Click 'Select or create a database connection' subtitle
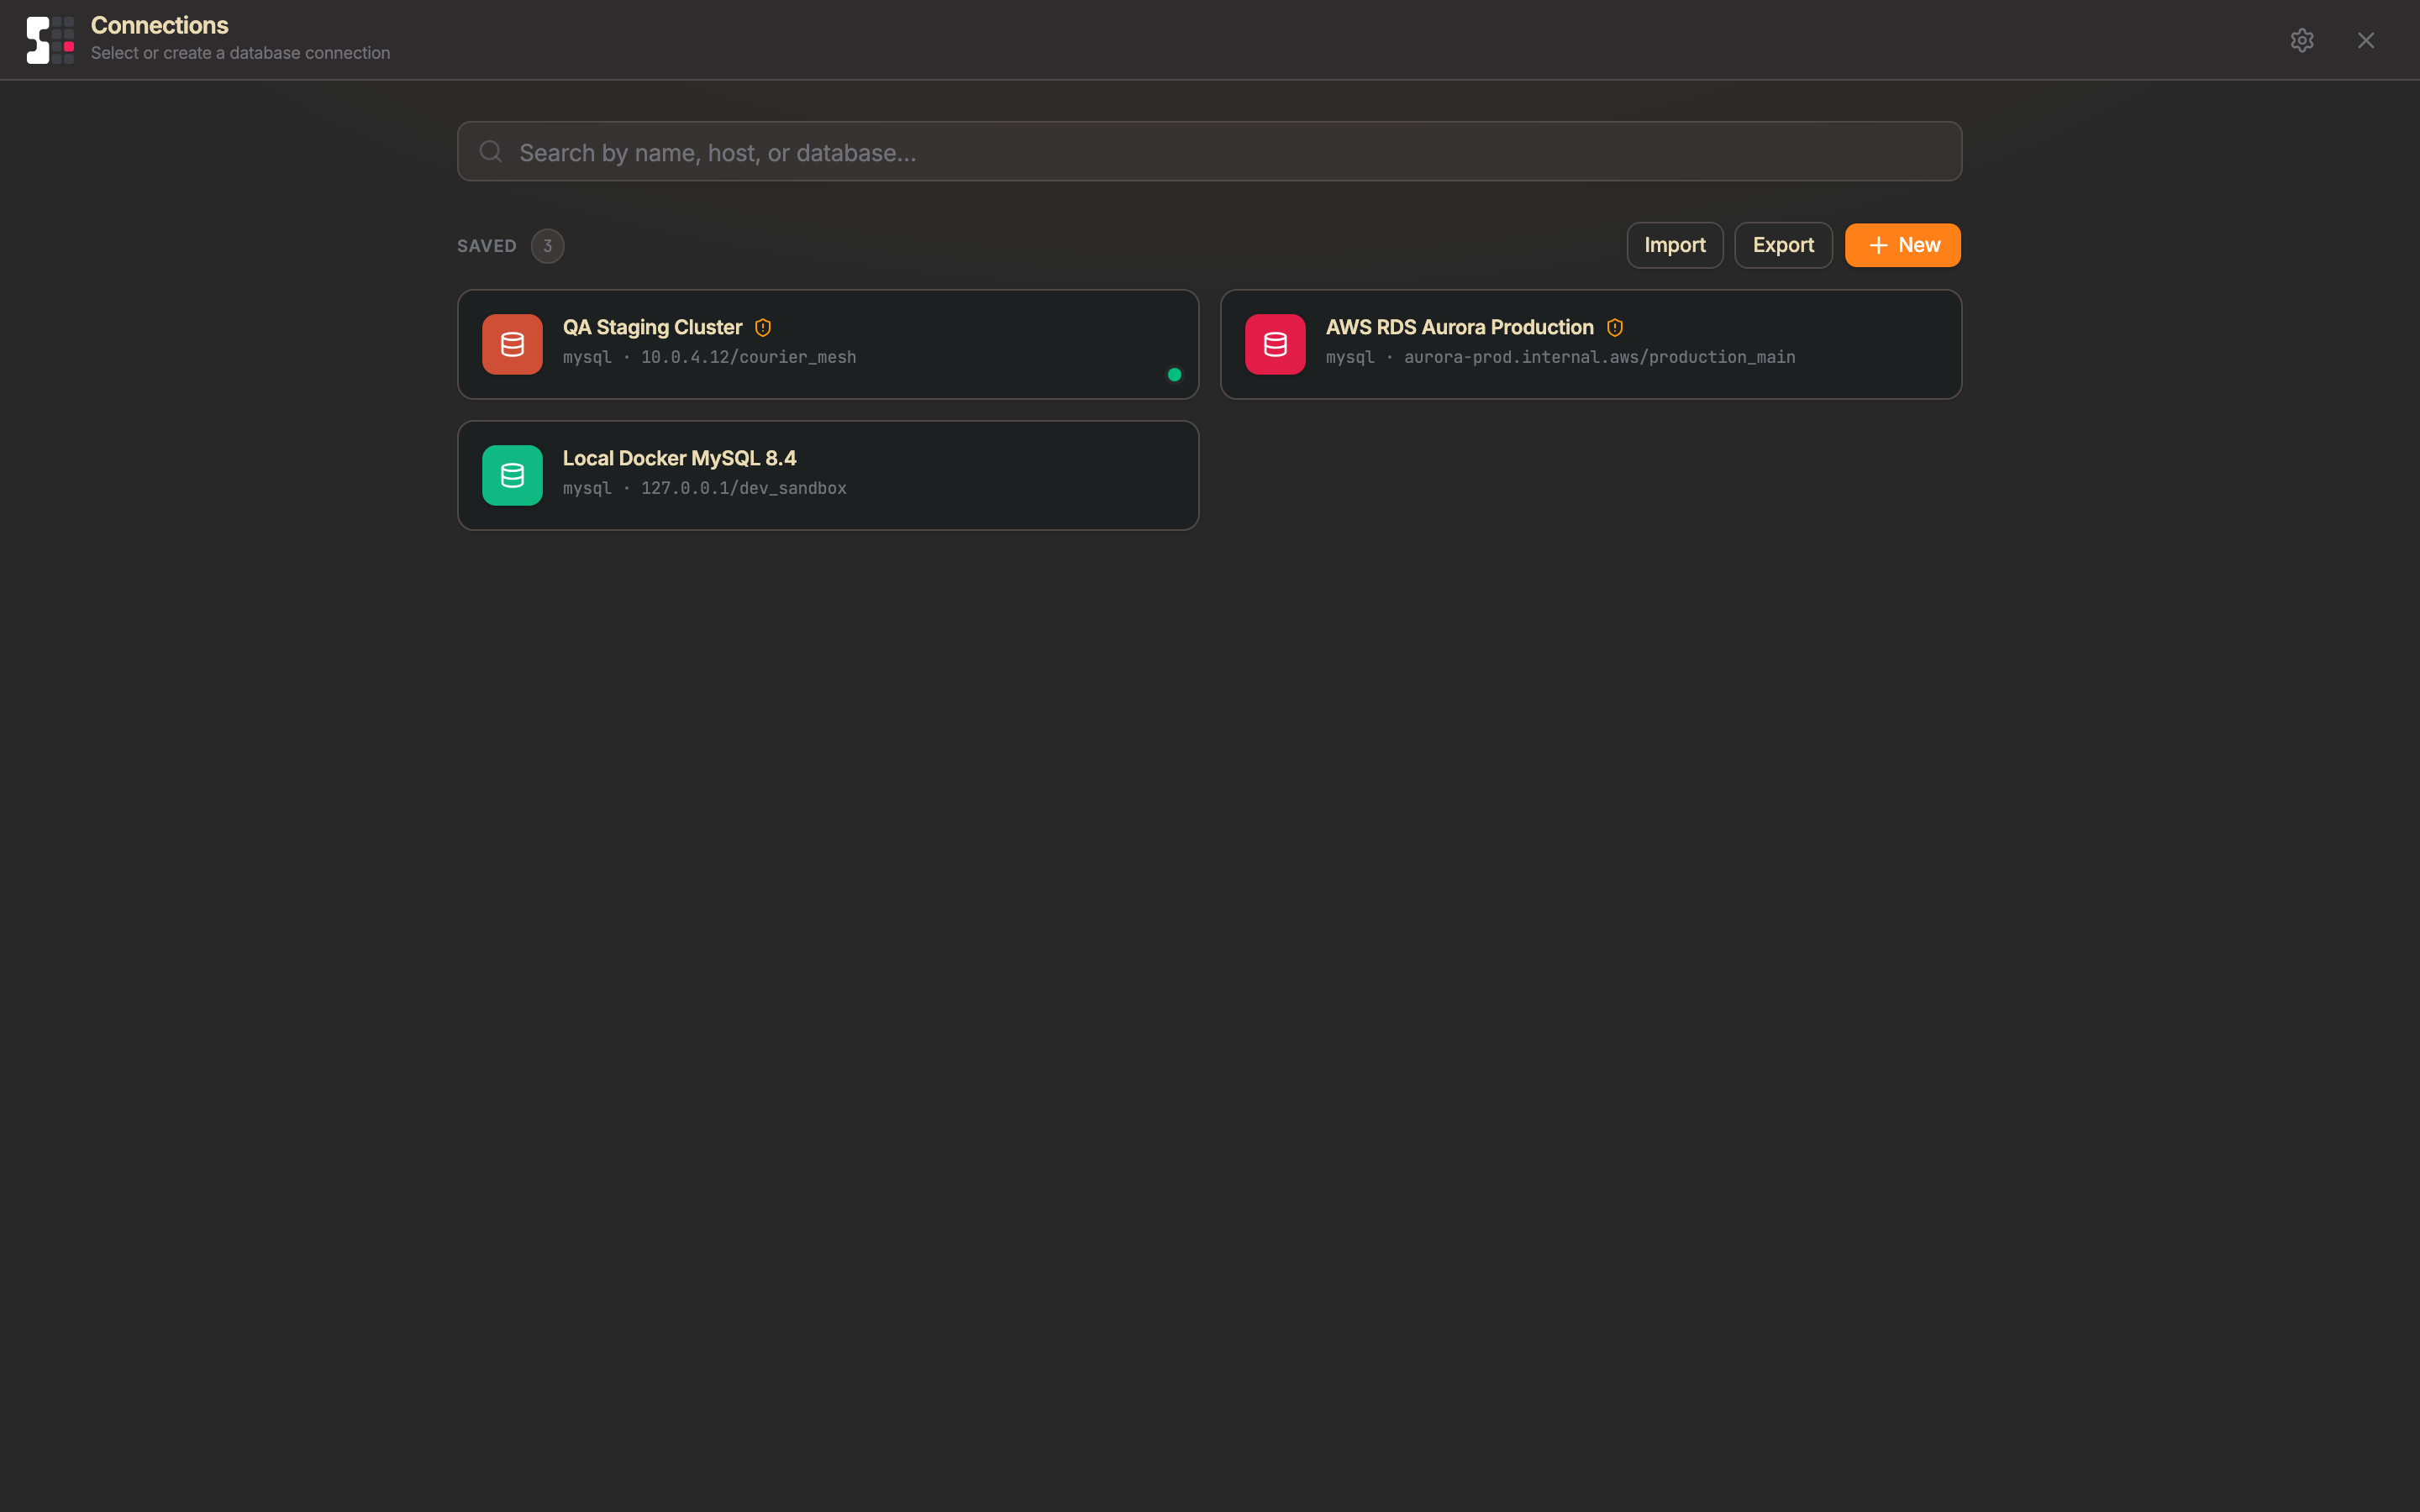Image resolution: width=2420 pixels, height=1512 pixels. [240, 53]
